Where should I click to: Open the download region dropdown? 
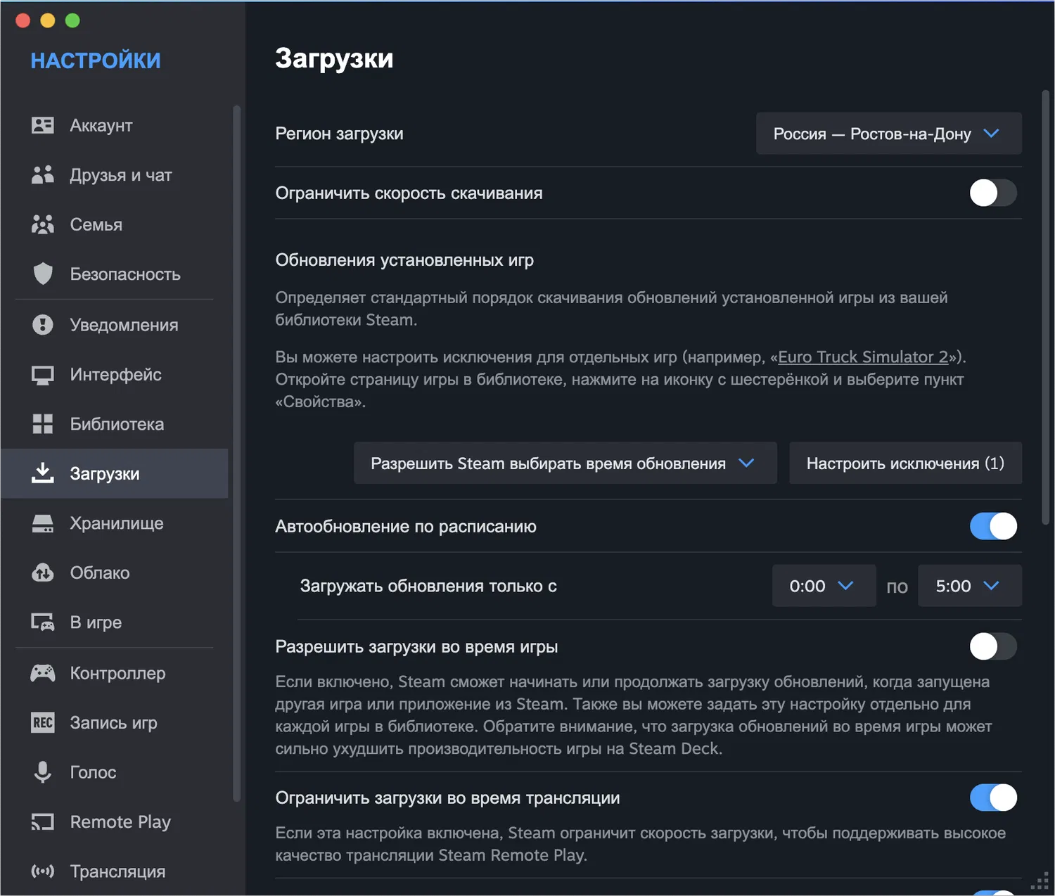(888, 134)
